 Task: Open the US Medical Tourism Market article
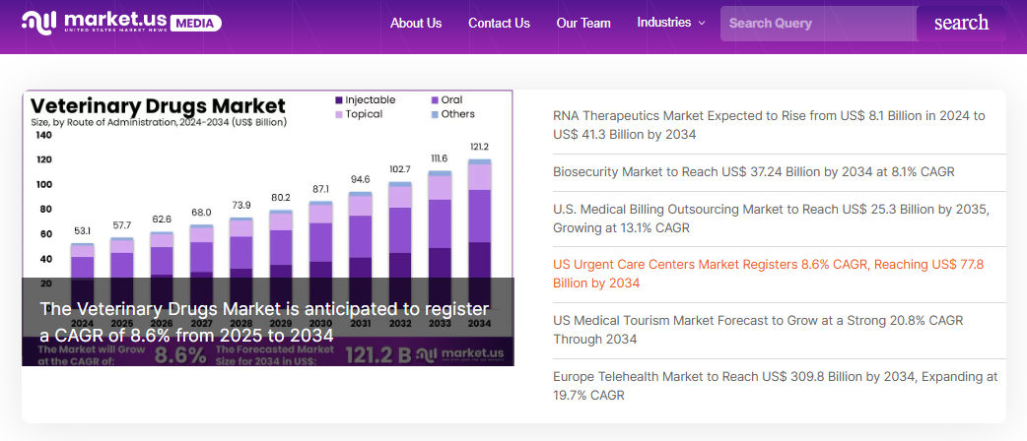pyautogui.click(x=758, y=330)
